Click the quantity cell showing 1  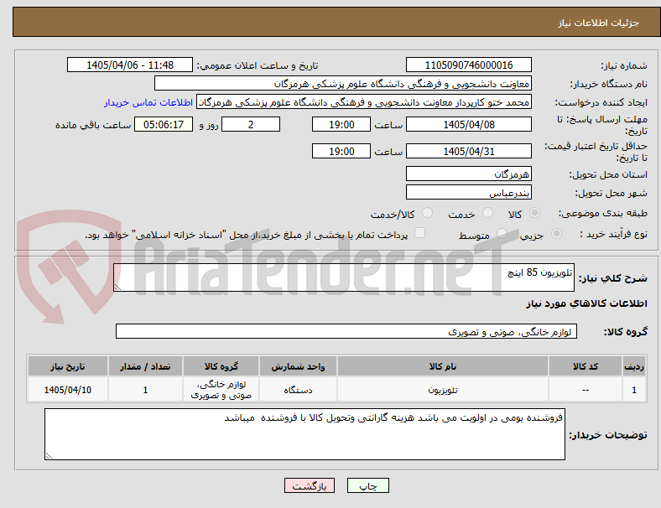[145, 390]
